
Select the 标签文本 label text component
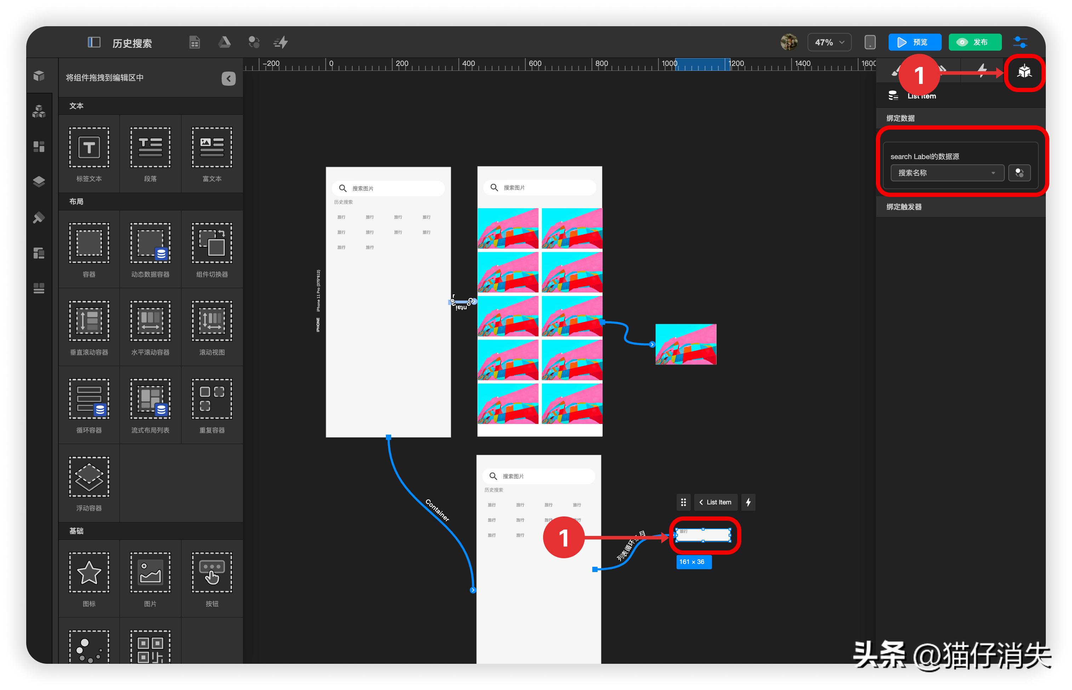(89, 154)
